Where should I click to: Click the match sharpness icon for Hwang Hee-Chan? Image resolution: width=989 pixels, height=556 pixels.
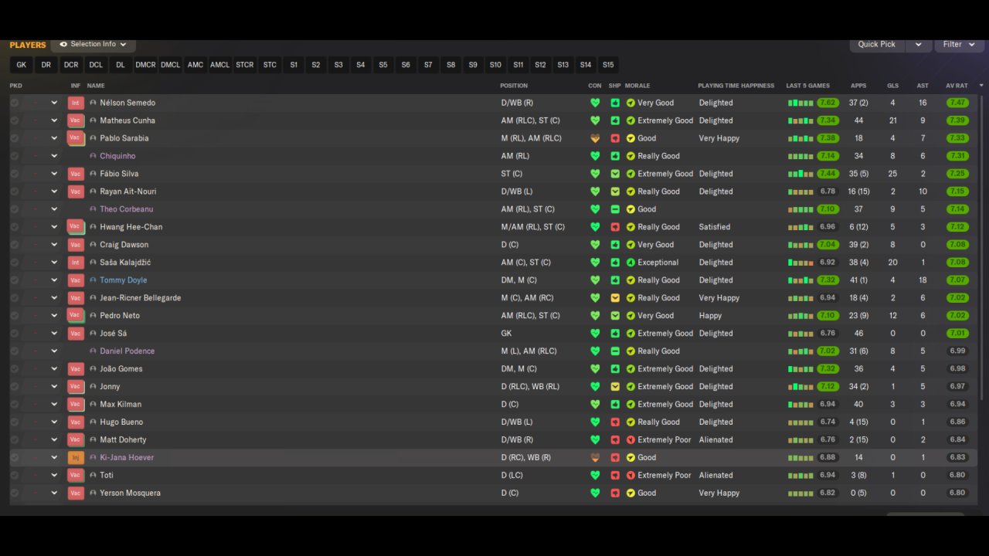tap(615, 227)
